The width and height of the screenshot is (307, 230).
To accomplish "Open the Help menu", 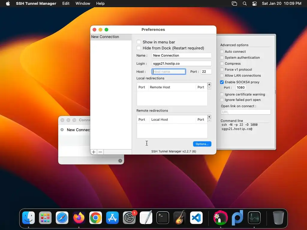I will coord(100,4).
